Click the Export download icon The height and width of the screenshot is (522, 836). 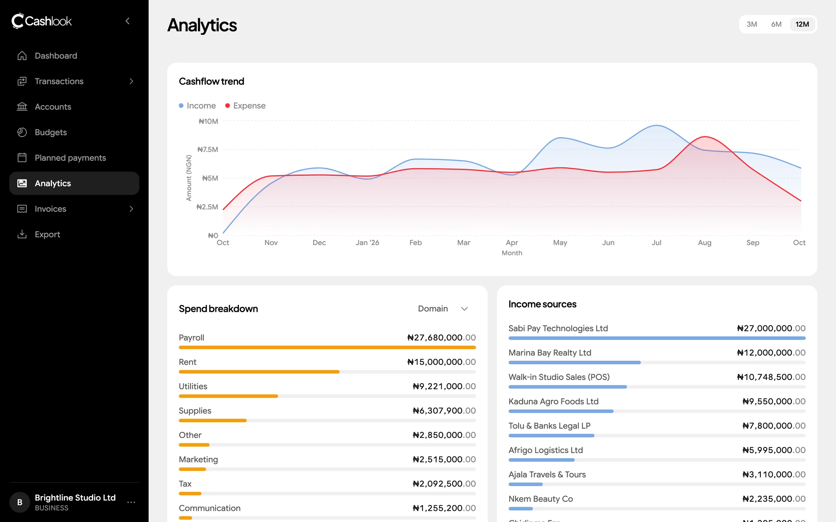coord(22,234)
